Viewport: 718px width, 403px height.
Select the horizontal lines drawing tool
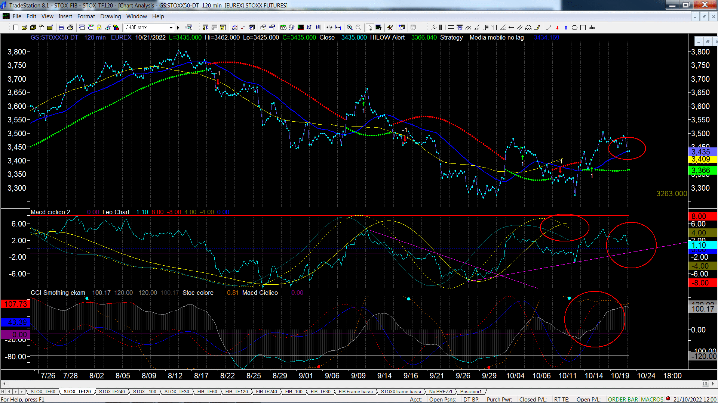[451, 28]
